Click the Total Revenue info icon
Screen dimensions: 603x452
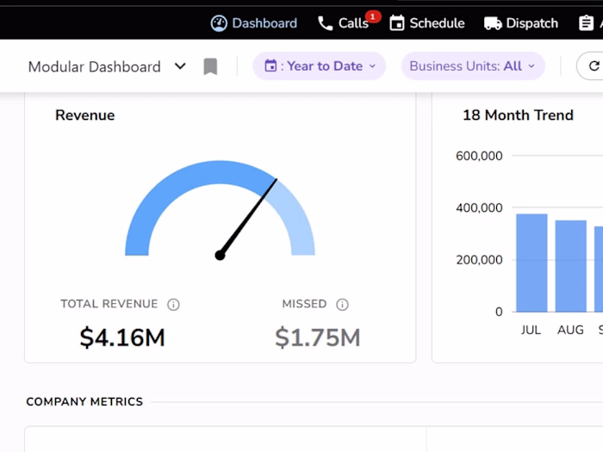173,304
